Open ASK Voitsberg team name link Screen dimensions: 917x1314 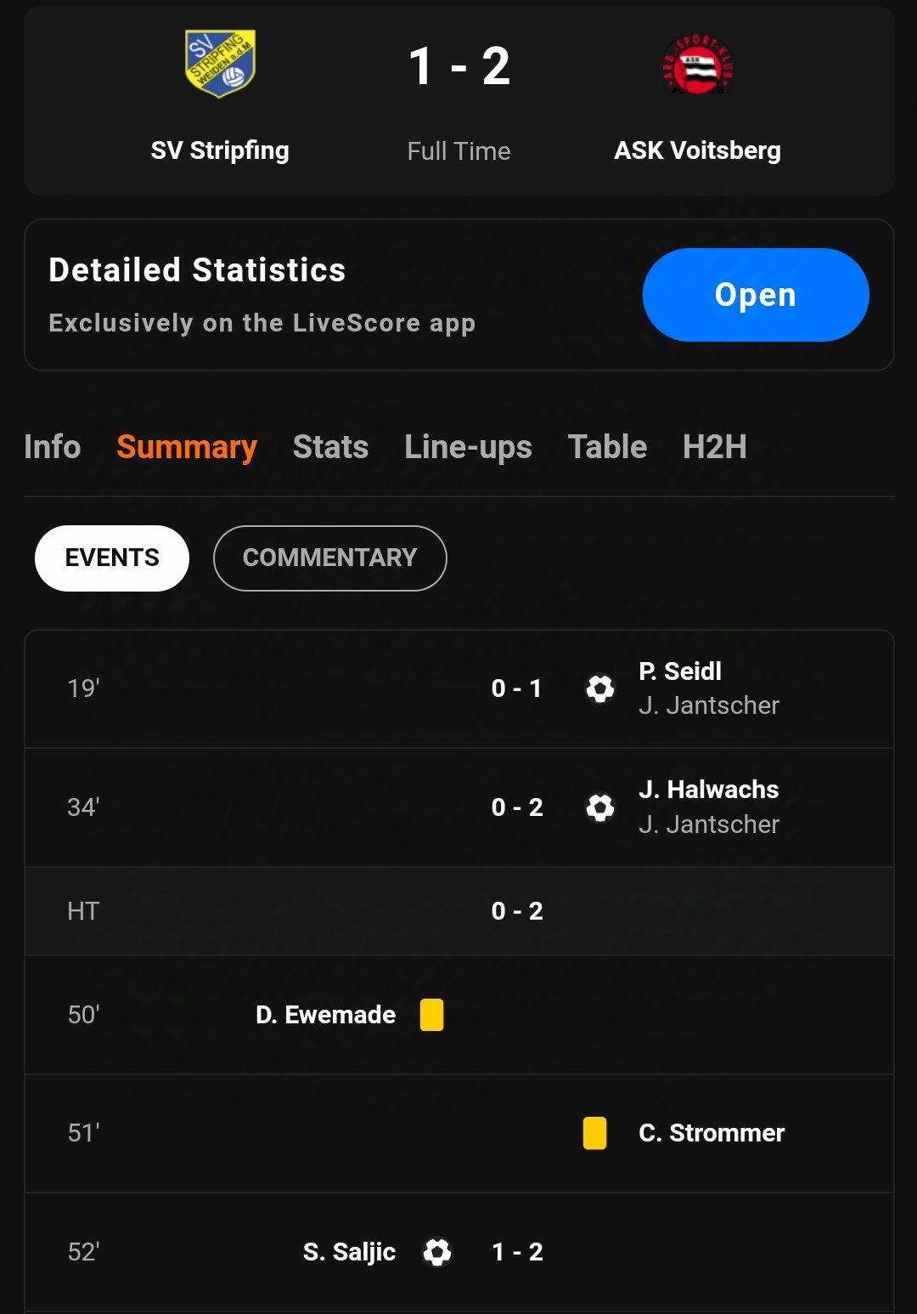point(698,150)
